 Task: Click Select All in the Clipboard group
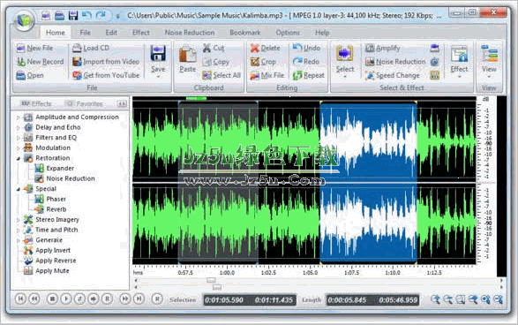221,75
